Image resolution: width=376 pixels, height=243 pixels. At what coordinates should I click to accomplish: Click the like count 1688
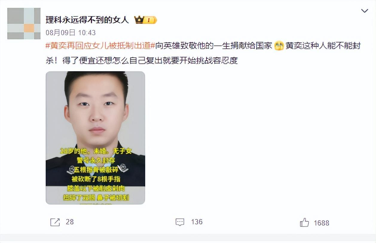coord(321,223)
